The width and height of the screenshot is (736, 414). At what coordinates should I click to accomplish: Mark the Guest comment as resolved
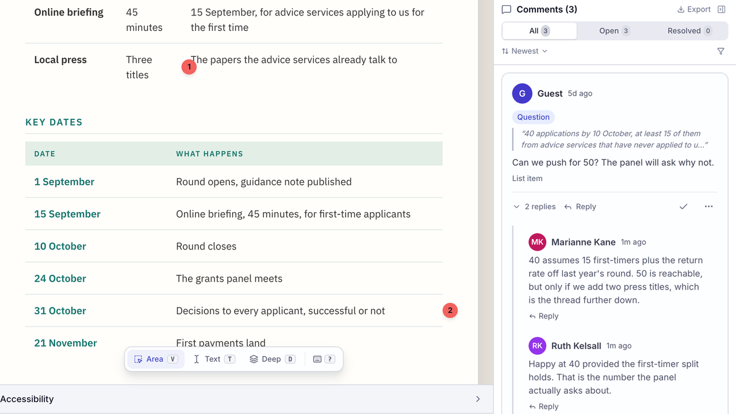pyautogui.click(x=683, y=206)
